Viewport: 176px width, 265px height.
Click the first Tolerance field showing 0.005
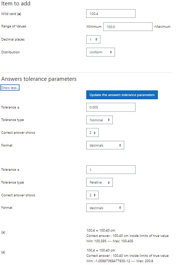[111, 107]
